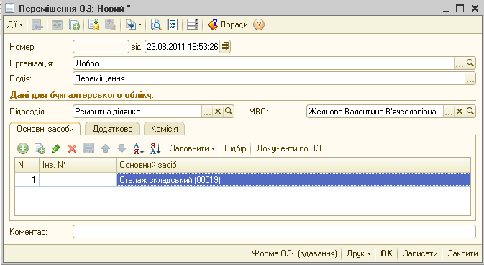Image resolution: width=484 pixels, height=265 pixels.
Task: Click the pencil edit row icon
Action: pos(56,148)
